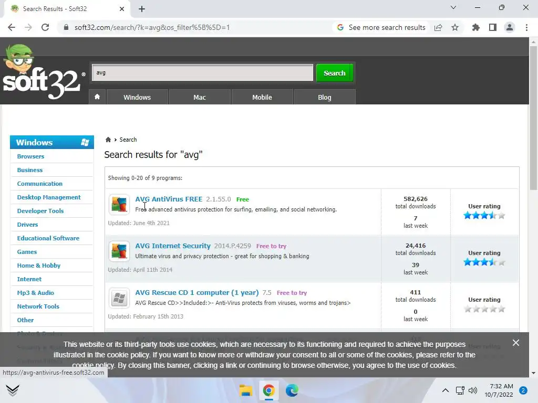Click the Search breadcrumb link
This screenshot has width=538, height=403.
coord(128,140)
